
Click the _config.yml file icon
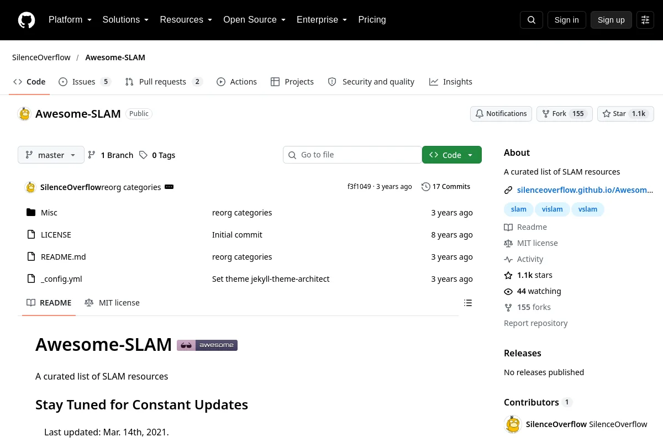coord(31,279)
